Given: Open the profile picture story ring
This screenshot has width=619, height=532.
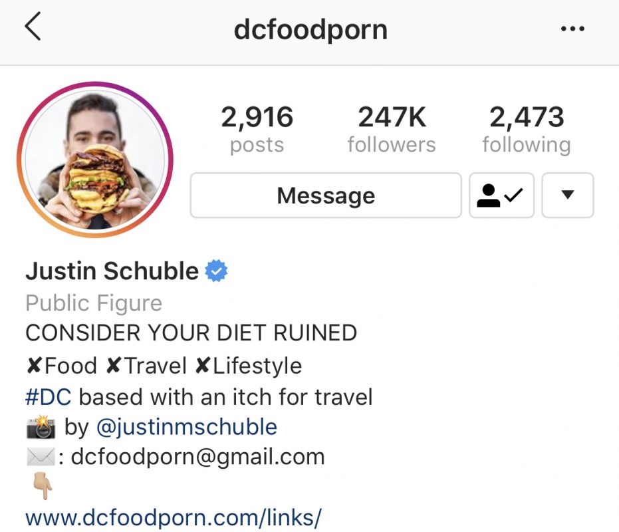Looking at the screenshot, I should [x=94, y=160].
